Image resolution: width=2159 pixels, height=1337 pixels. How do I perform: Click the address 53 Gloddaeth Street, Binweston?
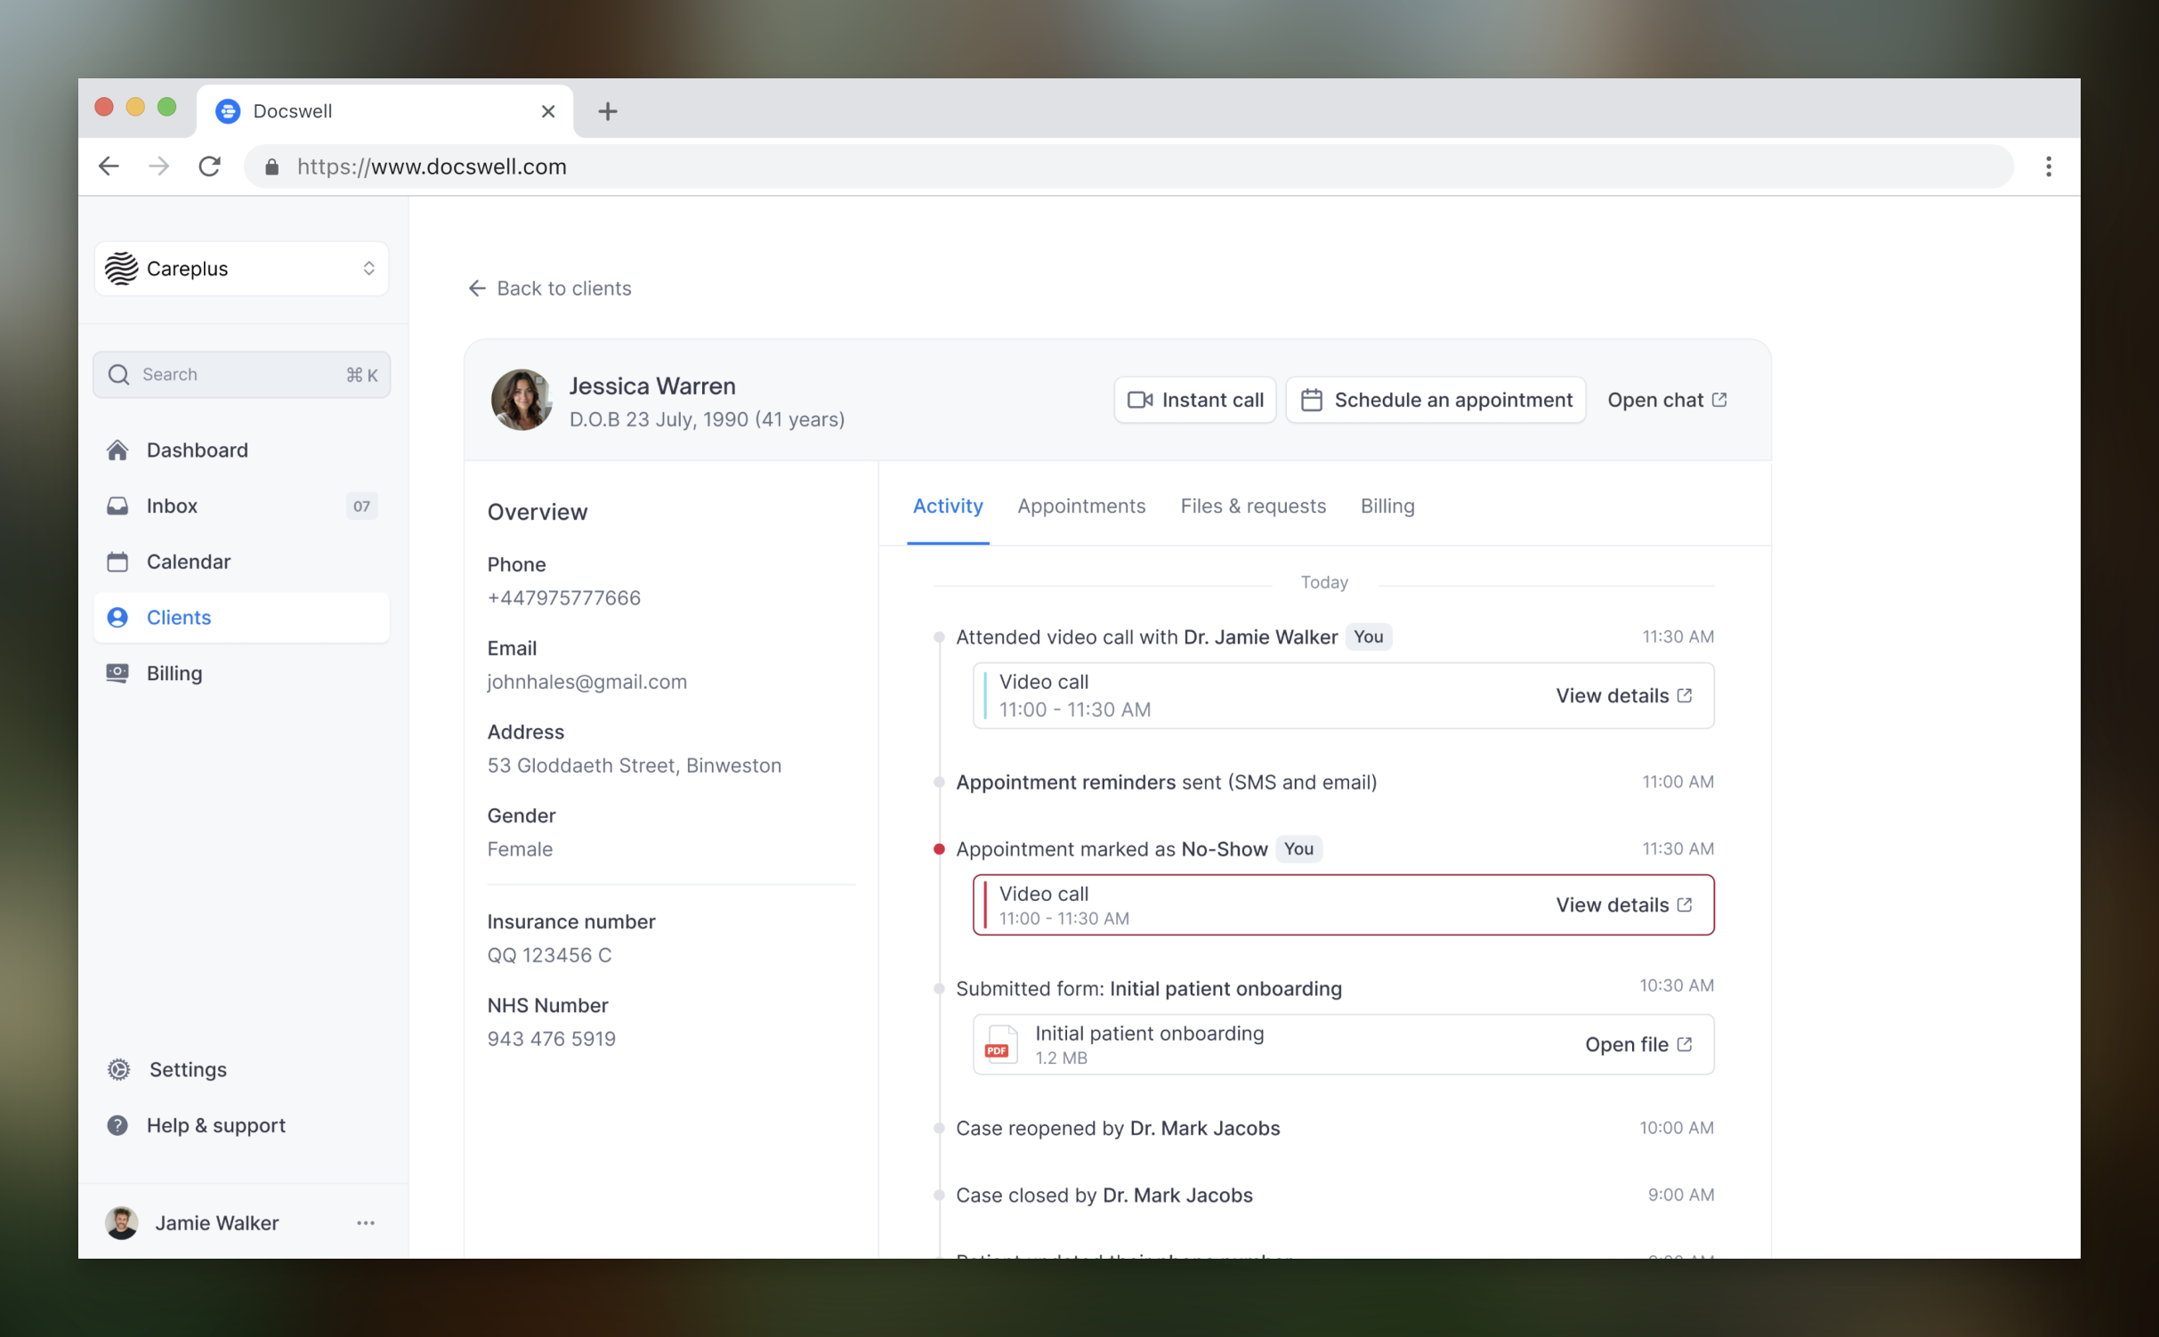pyautogui.click(x=635, y=766)
